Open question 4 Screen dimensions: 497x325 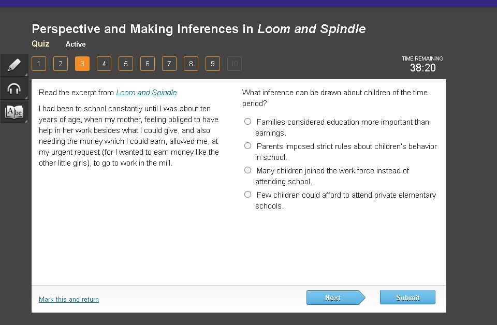pos(104,64)
